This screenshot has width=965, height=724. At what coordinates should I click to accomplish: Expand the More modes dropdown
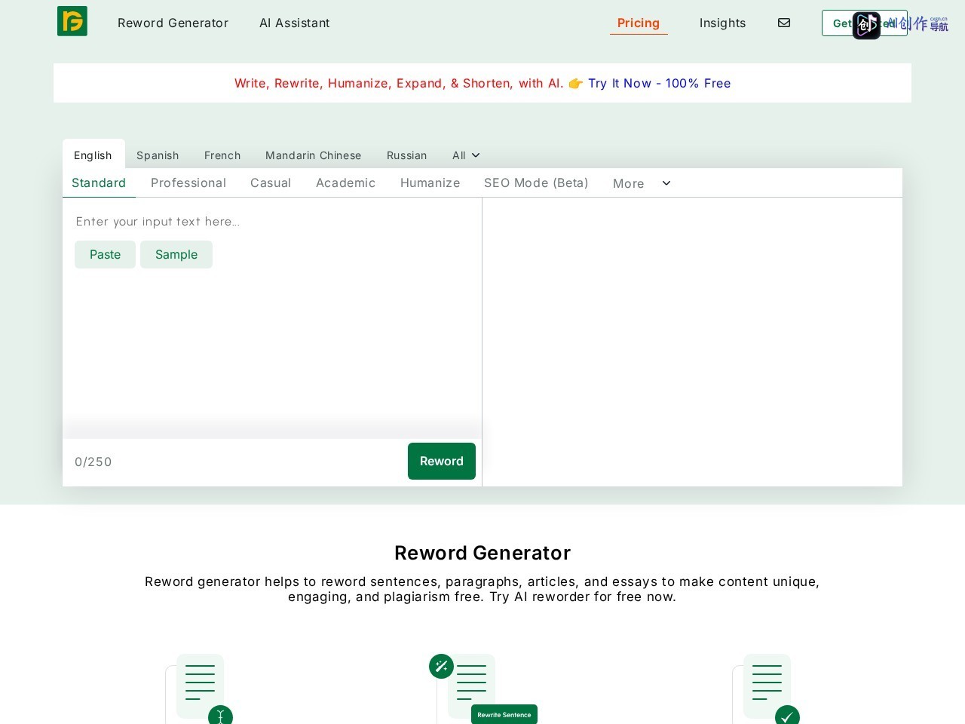[642, 183]
